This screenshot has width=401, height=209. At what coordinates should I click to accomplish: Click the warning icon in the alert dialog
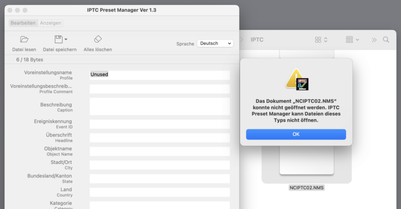pyautogui.click(x=296, y=79)
